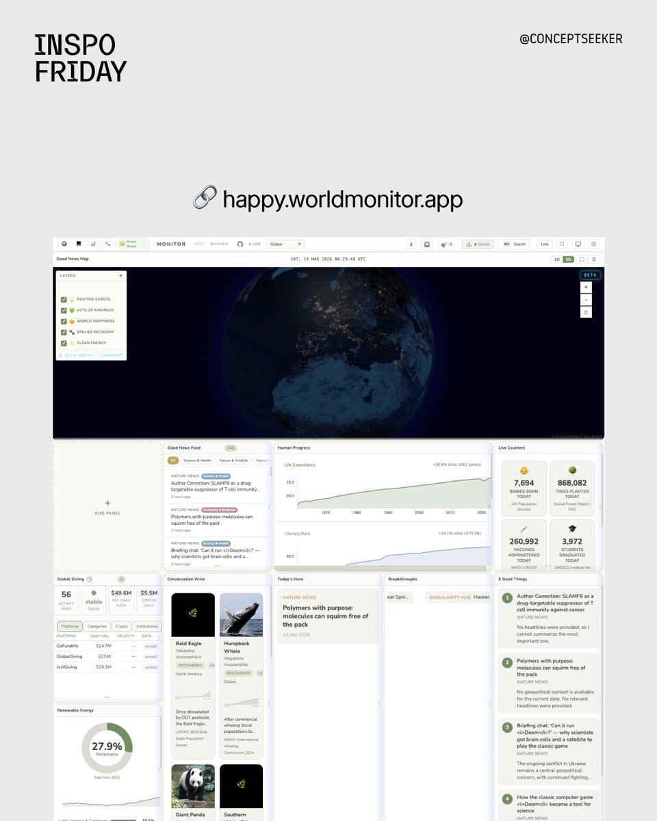Click the Silicon download button
The width and height of the screenshot is (657, 821).
point(478,244)
